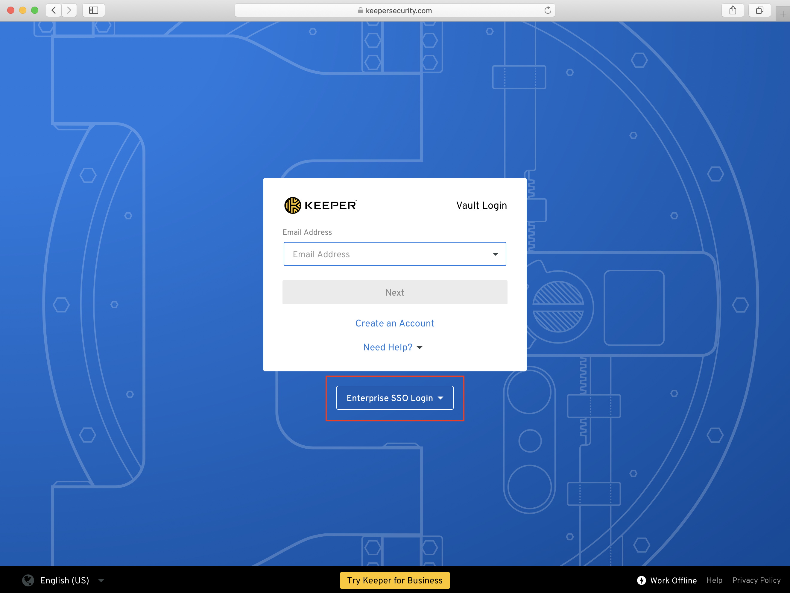Click the Email Address field label
Screen dimensions: 790x593
click(x=307, y=232)
